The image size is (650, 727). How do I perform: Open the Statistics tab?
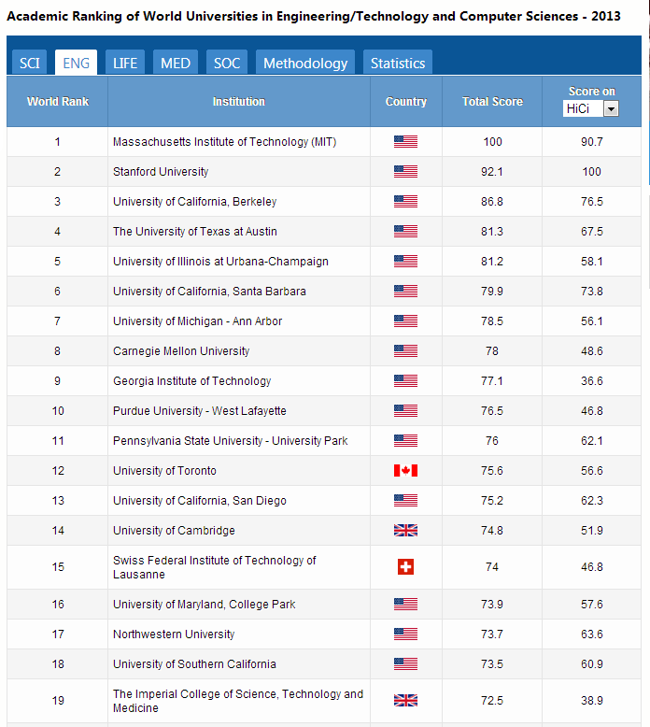(398, 63)
